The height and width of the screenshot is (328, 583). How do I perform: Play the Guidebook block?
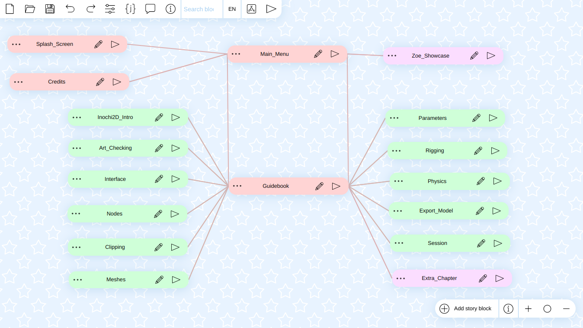(336, 186)
